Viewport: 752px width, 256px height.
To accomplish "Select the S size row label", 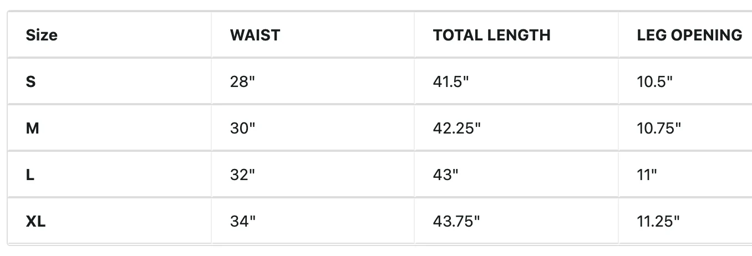I will 31,82.
